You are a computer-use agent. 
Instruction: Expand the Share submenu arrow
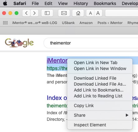[127, 115]
